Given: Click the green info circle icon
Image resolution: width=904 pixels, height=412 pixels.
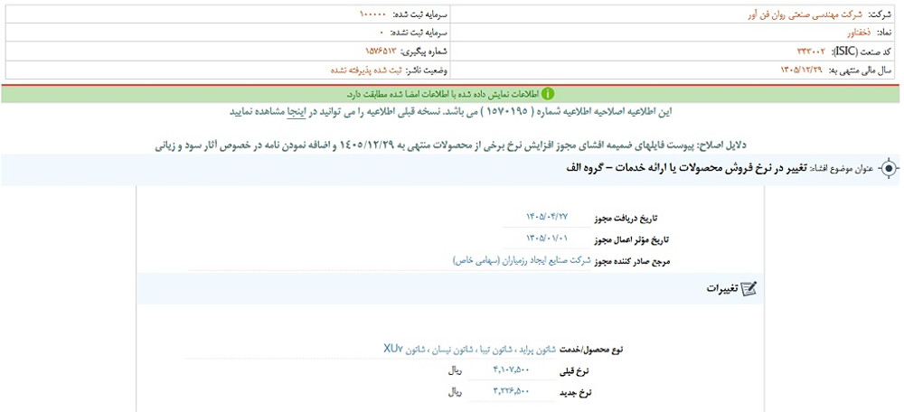Looking at the screenshot, I should click(547, 93).
